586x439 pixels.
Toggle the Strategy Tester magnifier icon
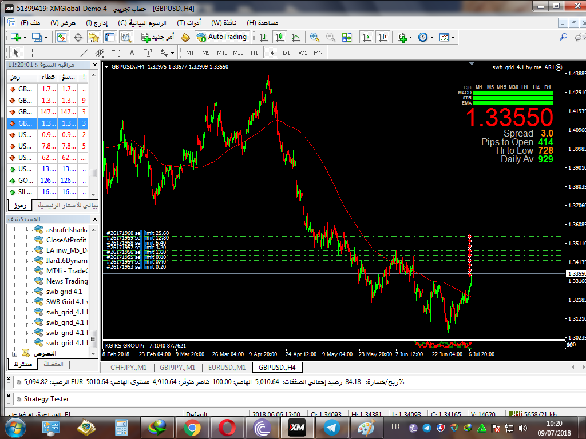(126, 37)
